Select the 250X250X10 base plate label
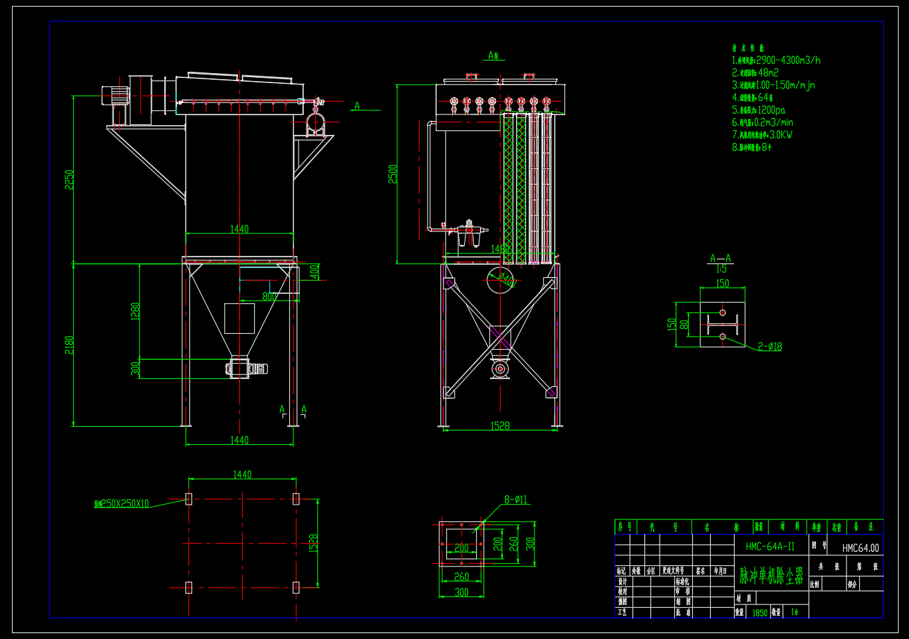 122,504
